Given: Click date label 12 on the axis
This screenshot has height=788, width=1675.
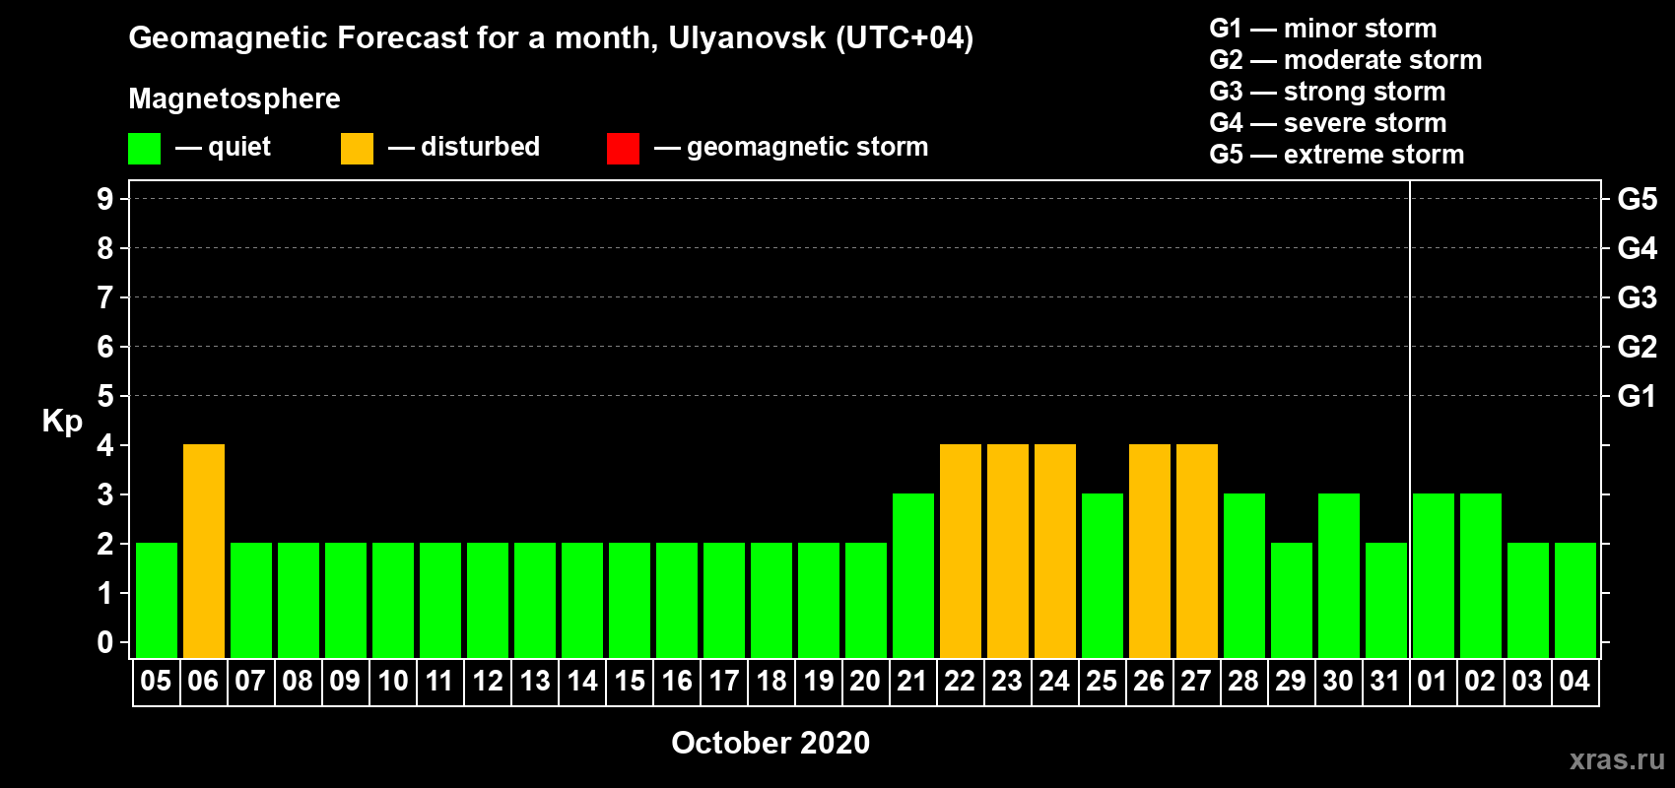Looking at the screenshot, I should click(487, 681).
